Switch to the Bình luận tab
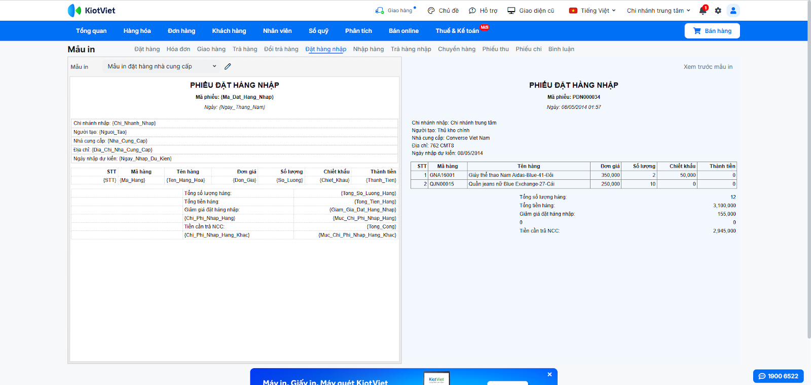Viewport: 811px width, 385px height. click(561, 49)
